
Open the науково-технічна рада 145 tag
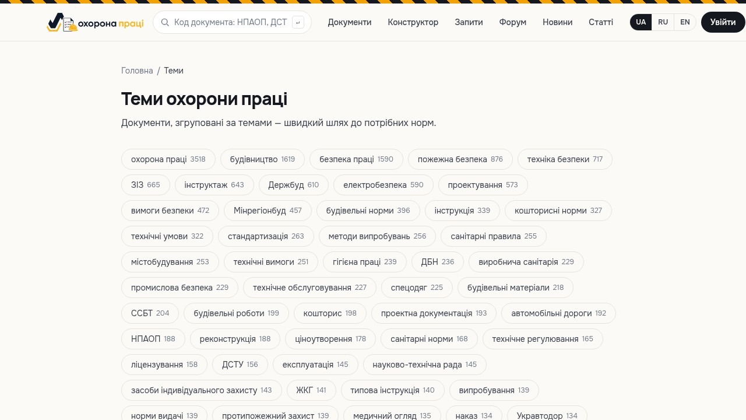pyautogui.click(x=425, y=365)
